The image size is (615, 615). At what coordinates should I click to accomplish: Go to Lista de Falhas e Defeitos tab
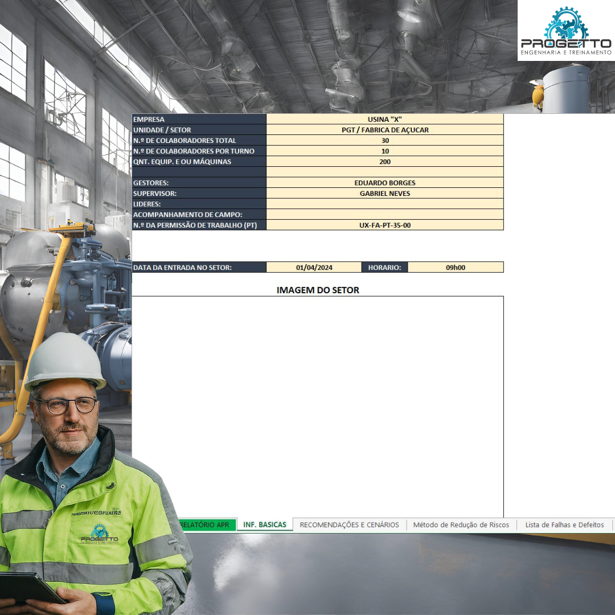tap(564, 524)
